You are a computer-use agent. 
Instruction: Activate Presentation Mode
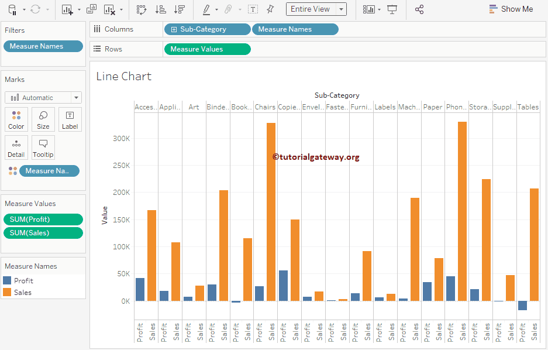pos(391,9)
